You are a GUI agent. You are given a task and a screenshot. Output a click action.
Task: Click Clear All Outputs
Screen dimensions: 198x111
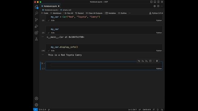click(94, 13)
